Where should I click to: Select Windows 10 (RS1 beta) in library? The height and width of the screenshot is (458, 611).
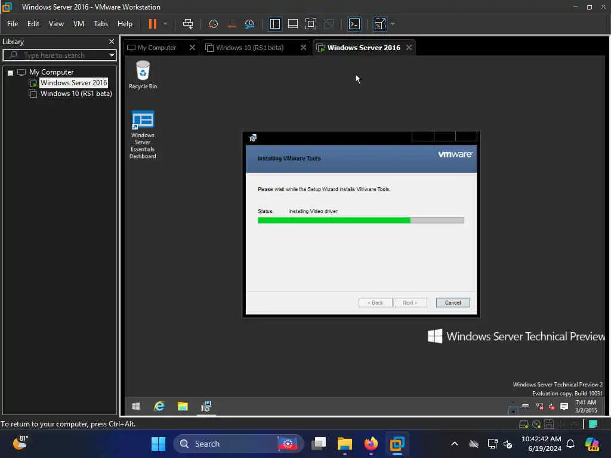click(76, 94)
